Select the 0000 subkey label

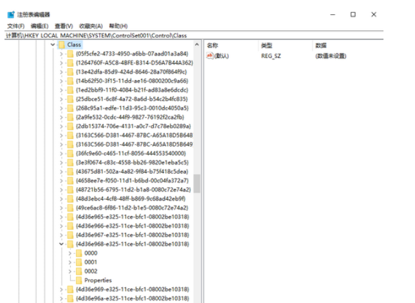point(91,253)
